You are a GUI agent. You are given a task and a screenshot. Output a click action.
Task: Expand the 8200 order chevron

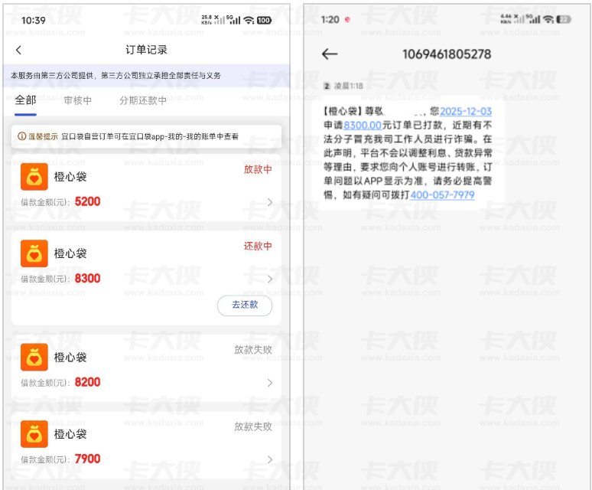pyautogui.click(x=269, y=383)
